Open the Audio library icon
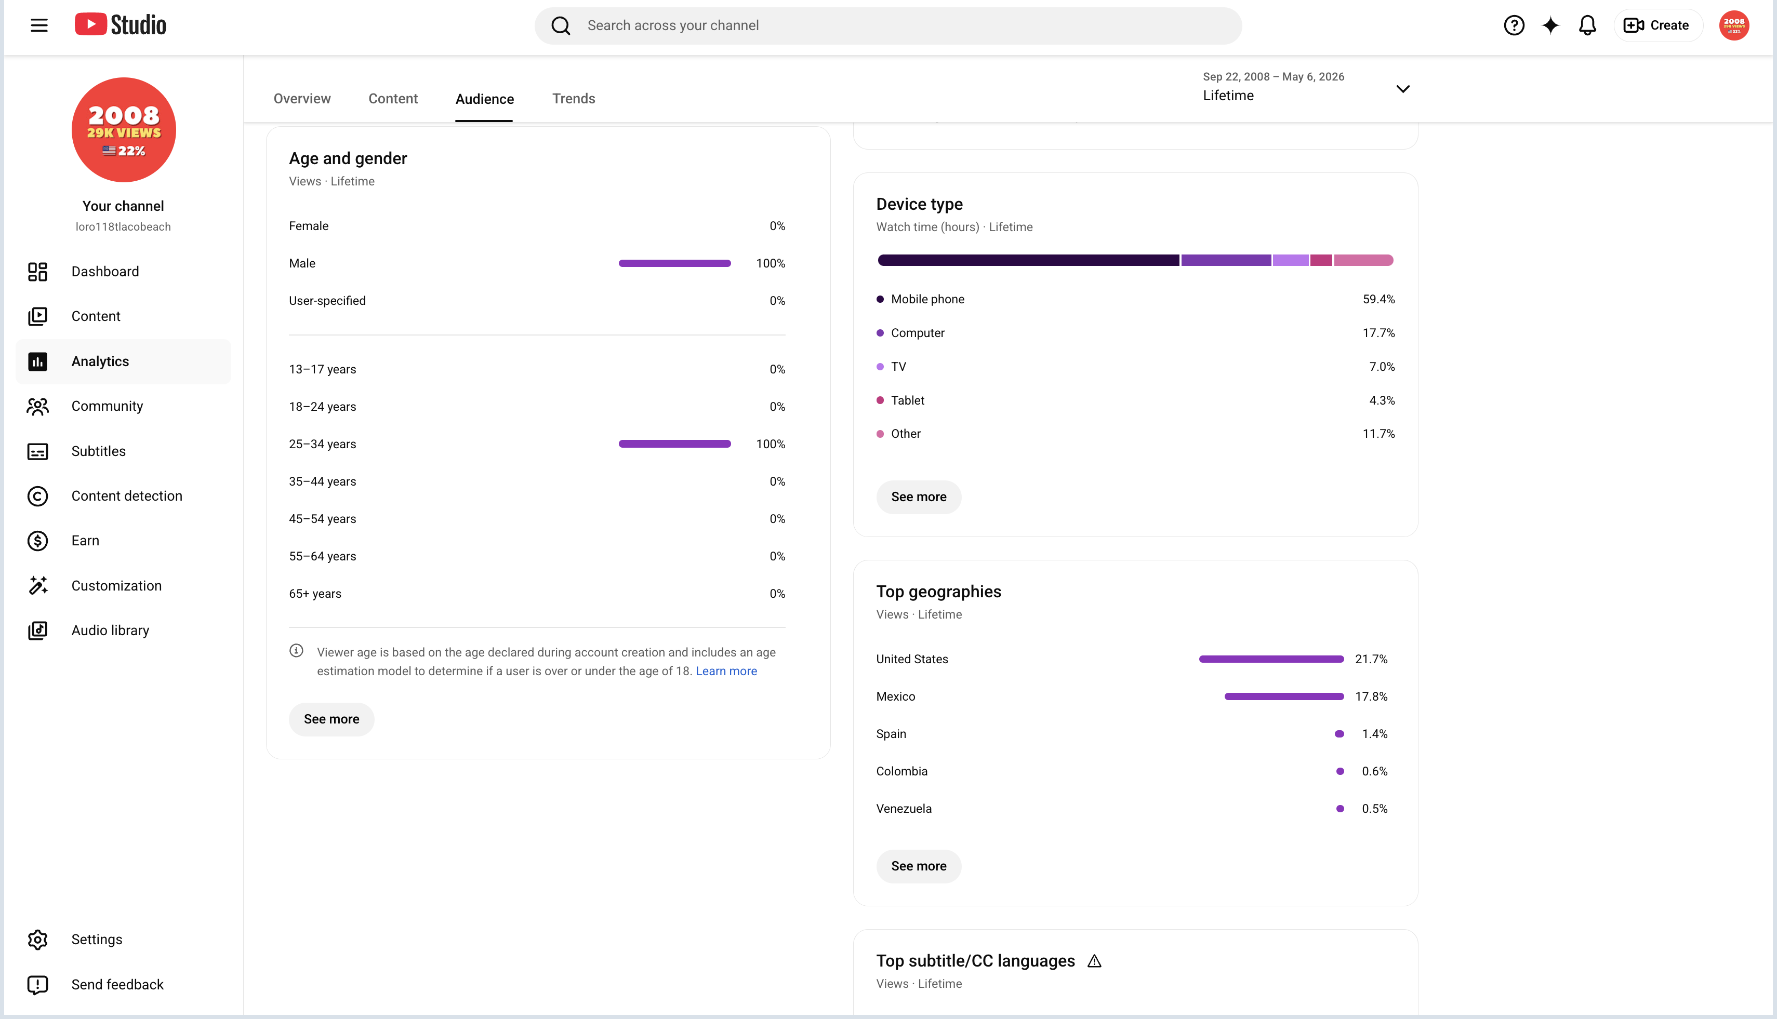The image size is (1777, 1019). (38, 631)
